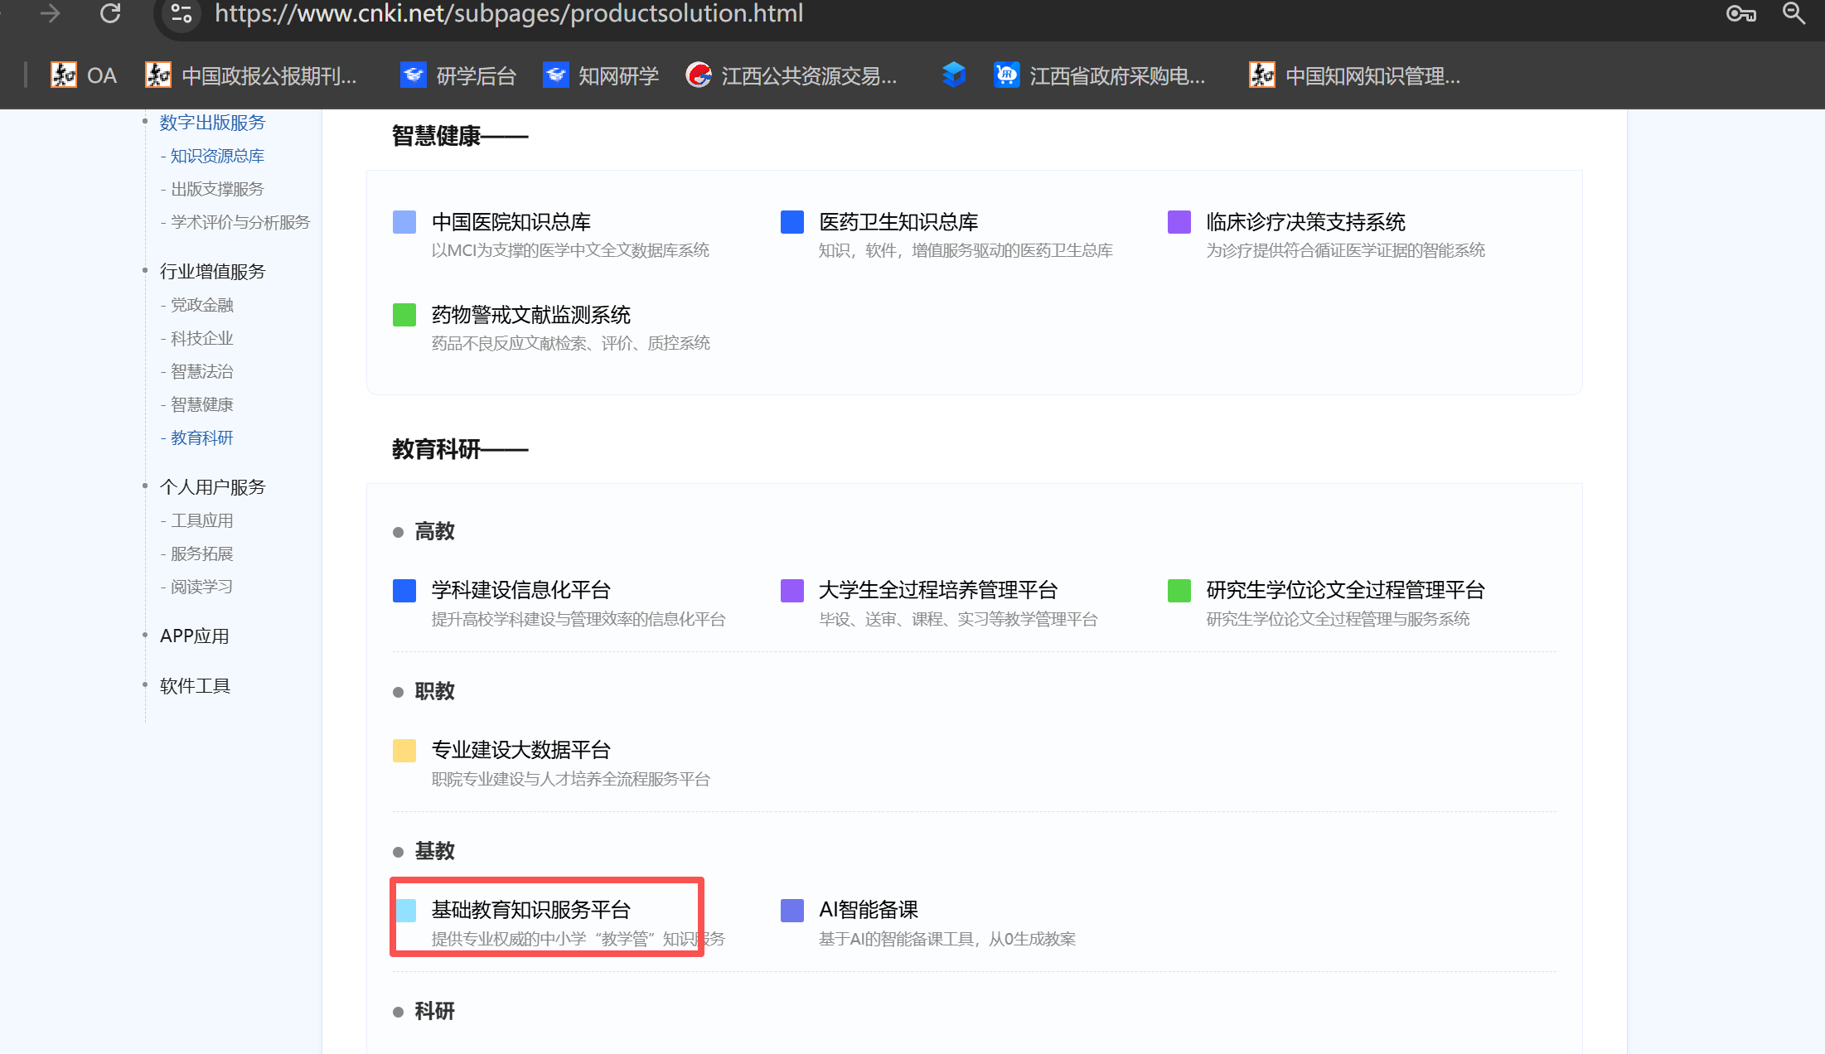The height and width of the screenshot is (1054, 1825).
Task: Select 学术评价与分析服务 in the sidebar
Action: tap(240, 222)
